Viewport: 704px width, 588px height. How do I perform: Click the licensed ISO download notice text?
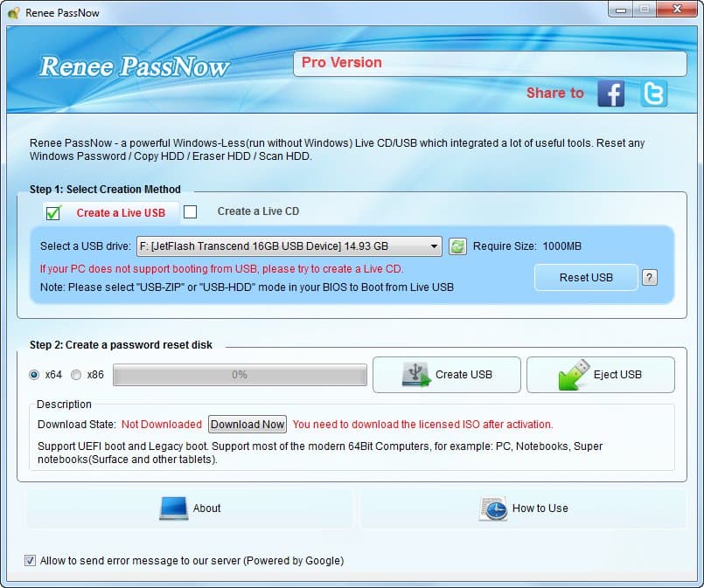pos(422,425)
